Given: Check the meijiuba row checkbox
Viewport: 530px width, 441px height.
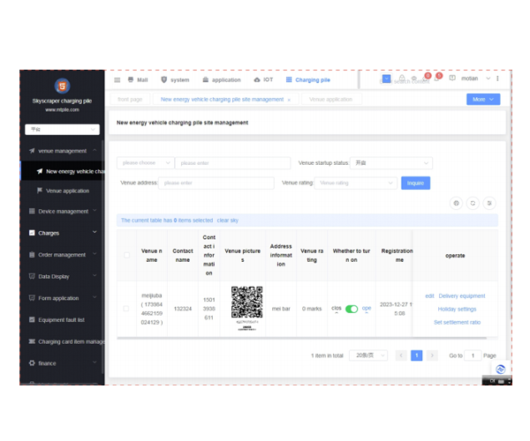Looking at the screenshot, I should point(125,309).
